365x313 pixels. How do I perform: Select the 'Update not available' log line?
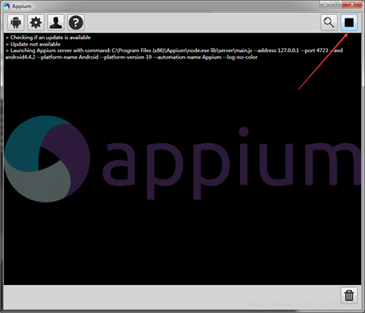click(x=33, y=44)
